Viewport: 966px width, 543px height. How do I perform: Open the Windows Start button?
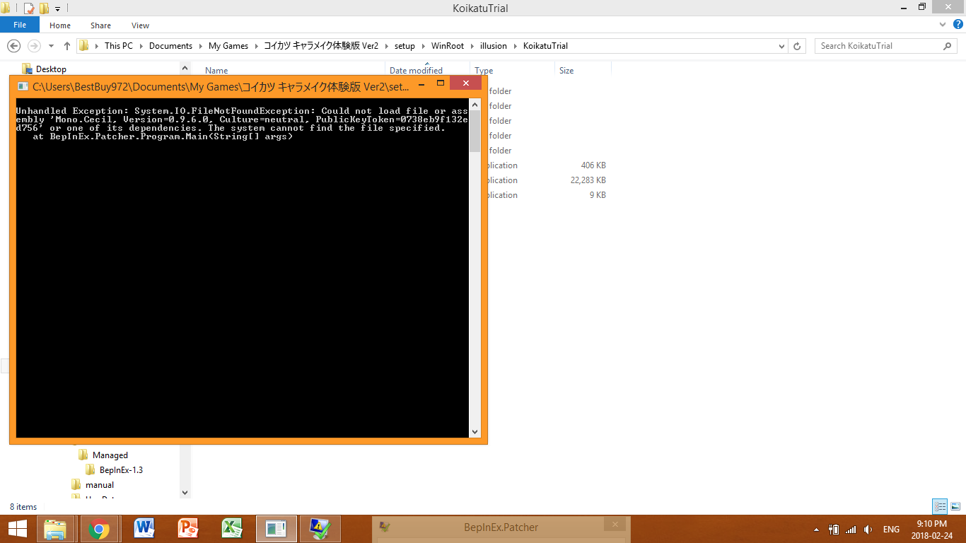pyautogui.click(x=16, y=528)
